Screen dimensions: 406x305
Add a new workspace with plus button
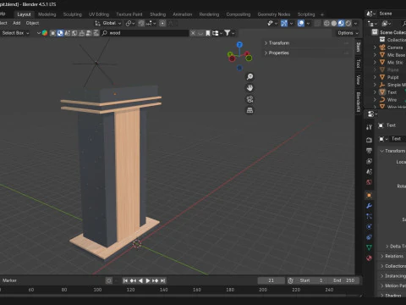click(x=322, y=14)
